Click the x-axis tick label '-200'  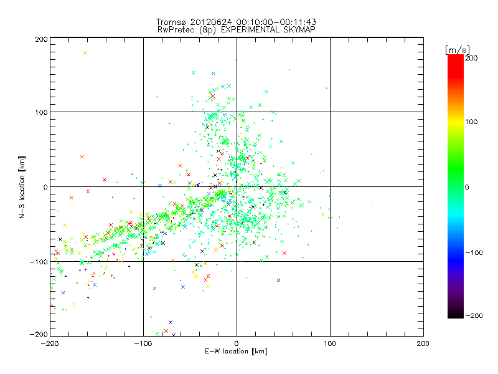click(50, 343)
